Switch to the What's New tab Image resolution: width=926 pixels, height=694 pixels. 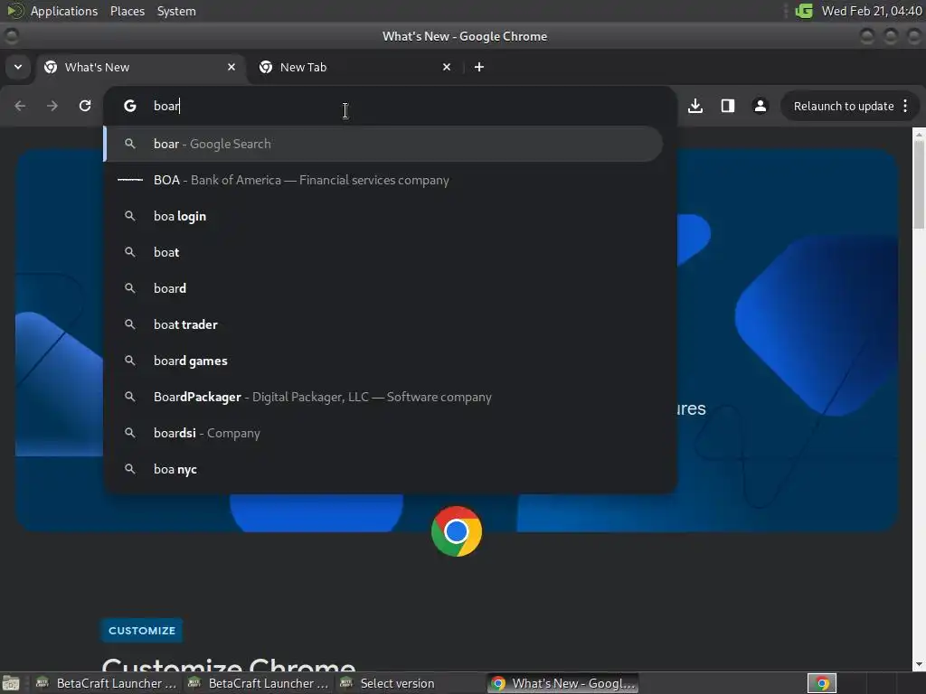pos(142,67)
